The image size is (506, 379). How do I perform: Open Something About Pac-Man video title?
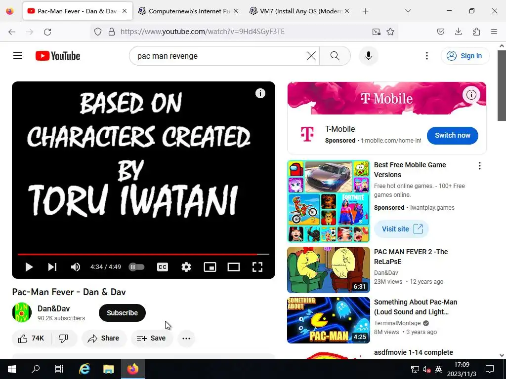pyautogui.click(x=415, y=307)
